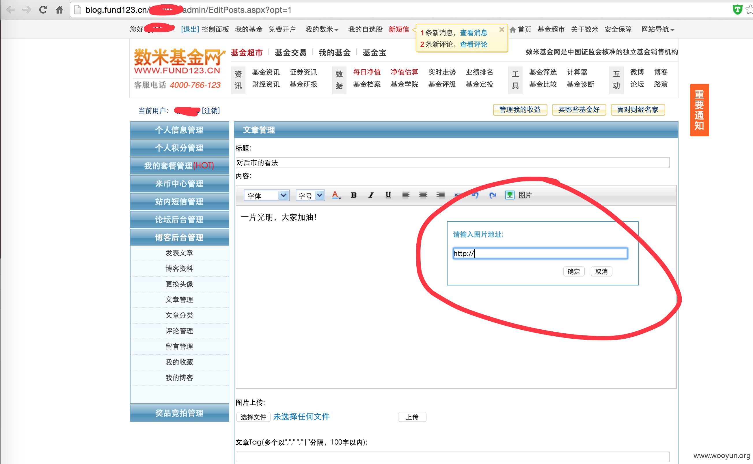Click the browser forward arrow
This screenshot has width=753, height=464.
(27, 10)
